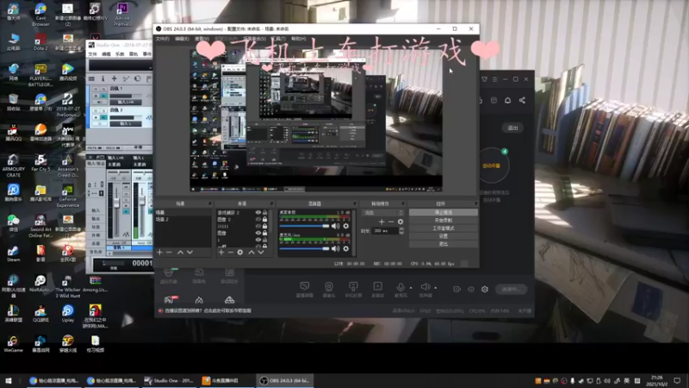This screenshot has height=388, width=689.
Task: Open the transition type dropdown
Action: click(382, 213)
